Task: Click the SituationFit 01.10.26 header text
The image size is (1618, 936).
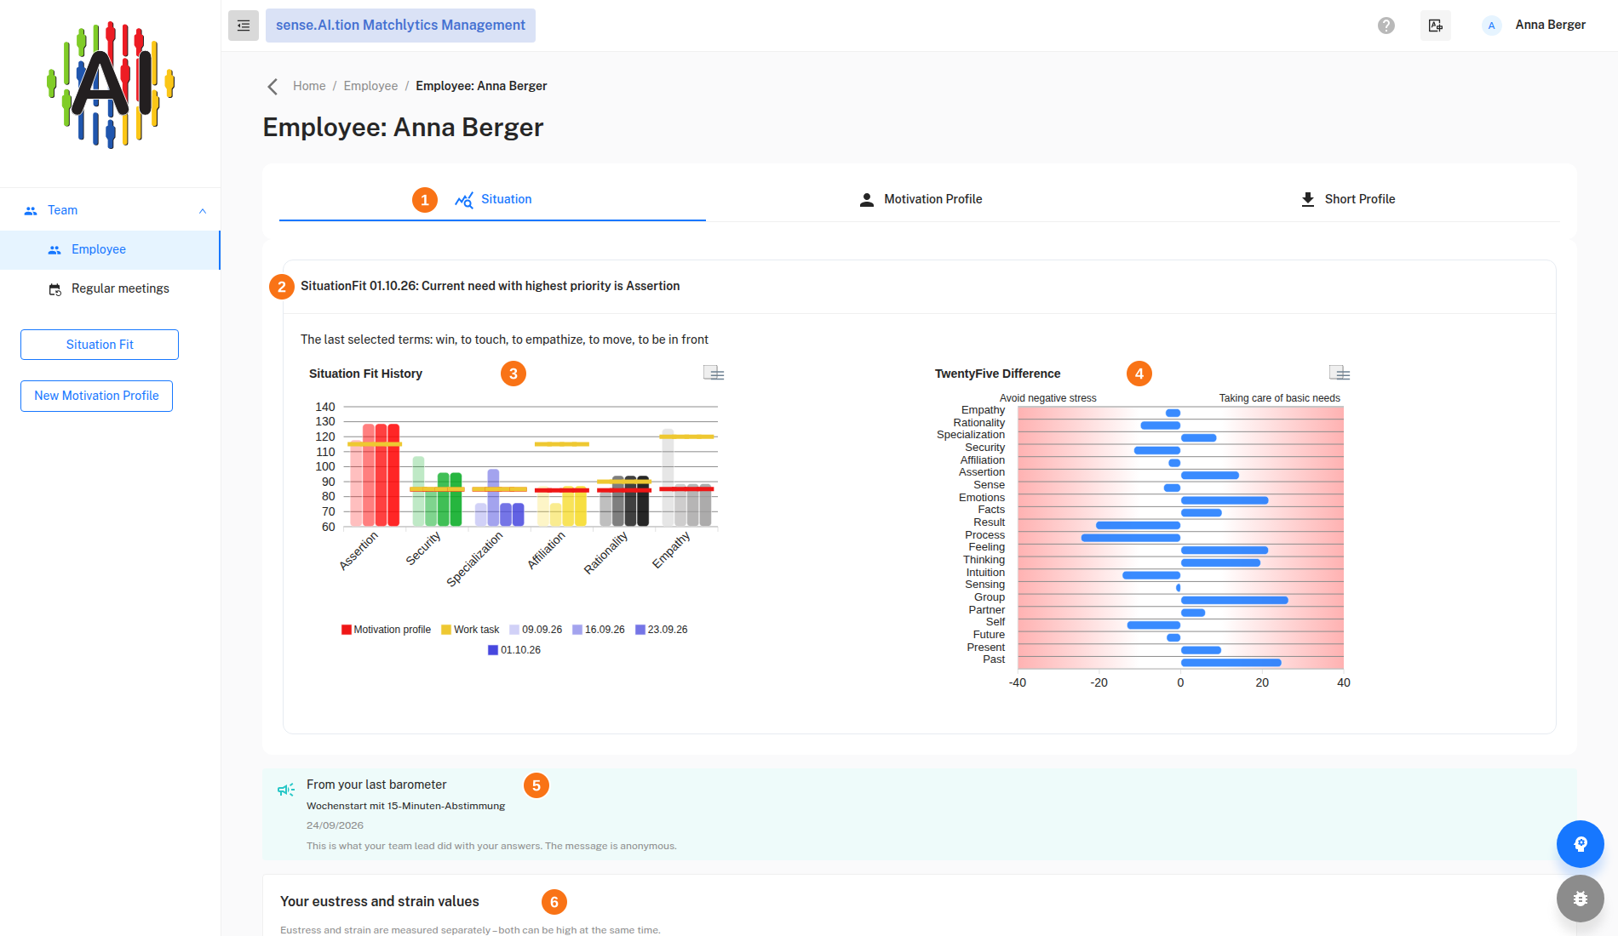Action: click(491, 286)
